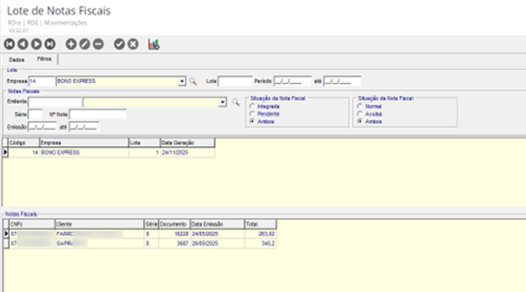Click the Total column header
The height and width of the screenshot is (292, 526).
click(x=261, y=224)
